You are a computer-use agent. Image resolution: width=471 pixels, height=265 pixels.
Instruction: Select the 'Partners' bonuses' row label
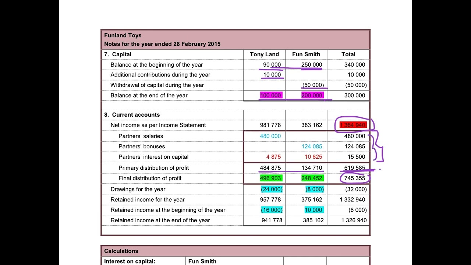[x=142, y=146]
